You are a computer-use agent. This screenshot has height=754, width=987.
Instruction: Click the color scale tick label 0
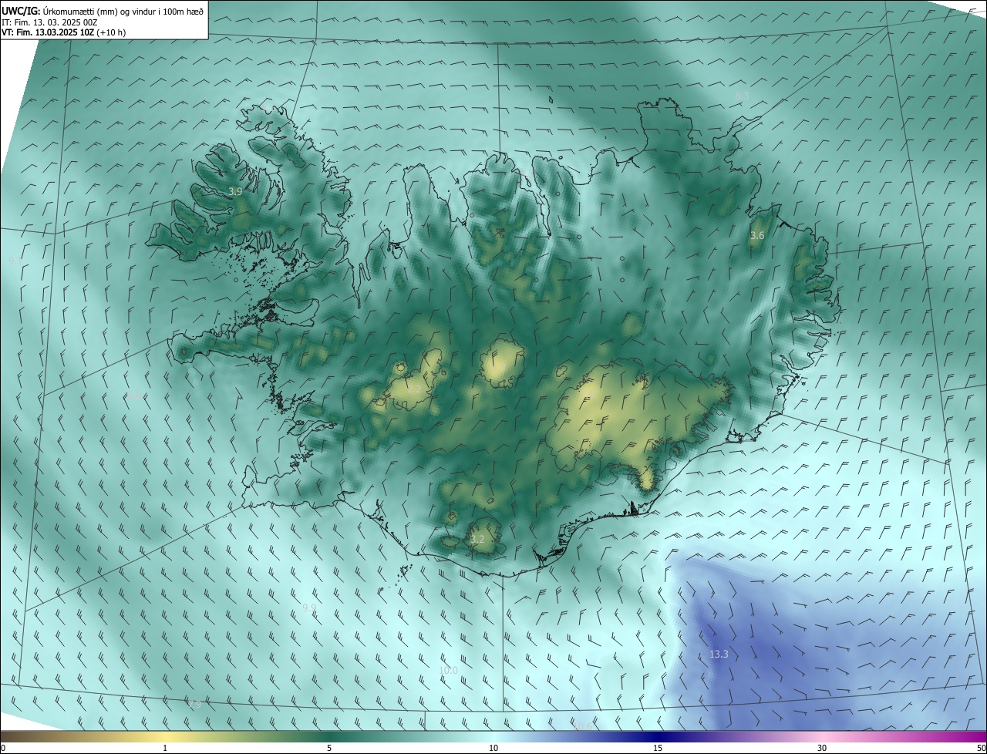coord(3,748)
